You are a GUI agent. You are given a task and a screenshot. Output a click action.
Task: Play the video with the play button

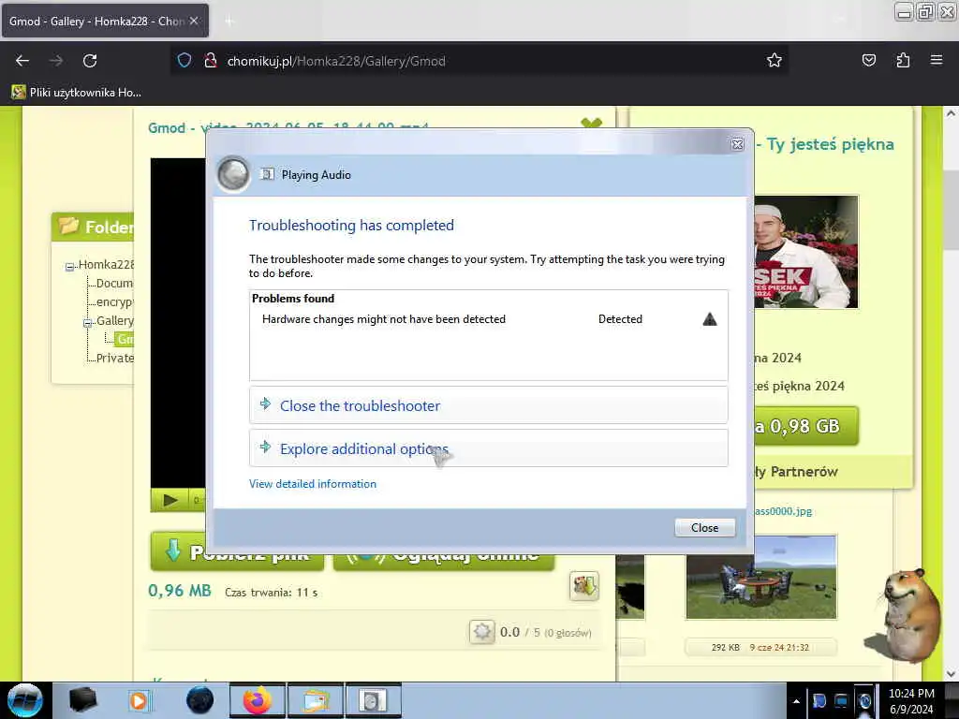tap(170, 500)
